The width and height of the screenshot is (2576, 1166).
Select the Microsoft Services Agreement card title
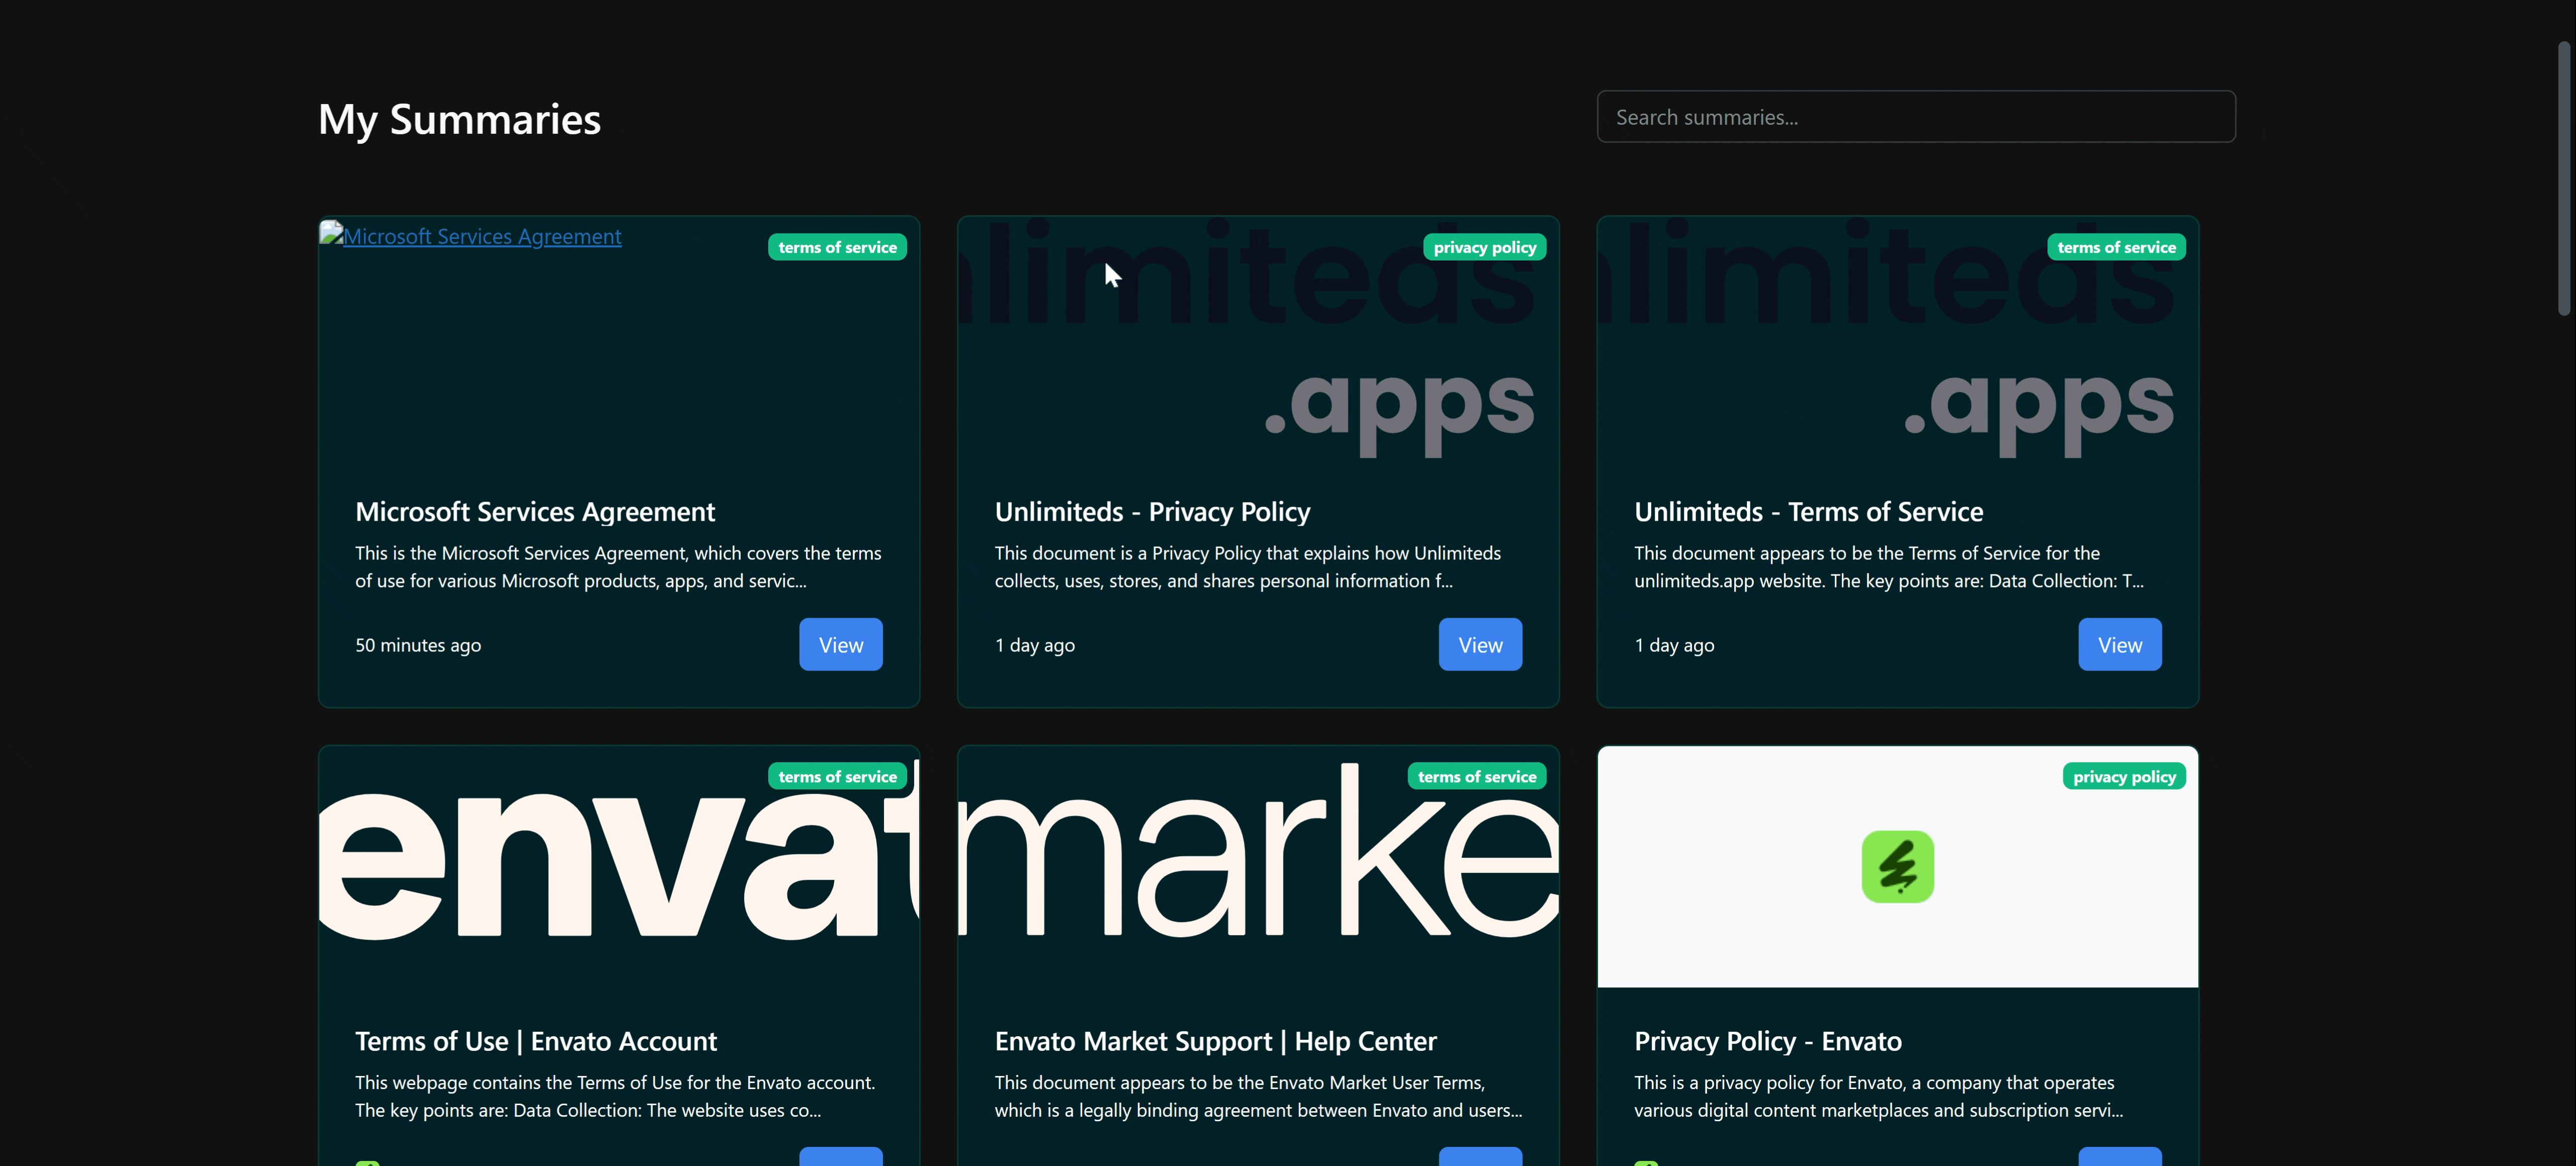(x=535, y=512)
